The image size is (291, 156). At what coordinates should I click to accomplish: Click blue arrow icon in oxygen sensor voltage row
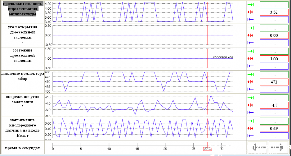(x=251, y=136)
